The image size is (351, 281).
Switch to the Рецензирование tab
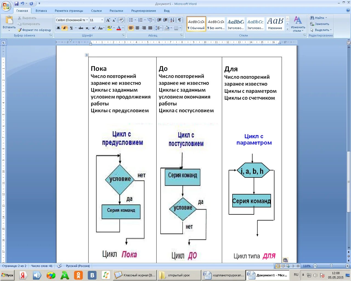143,11
